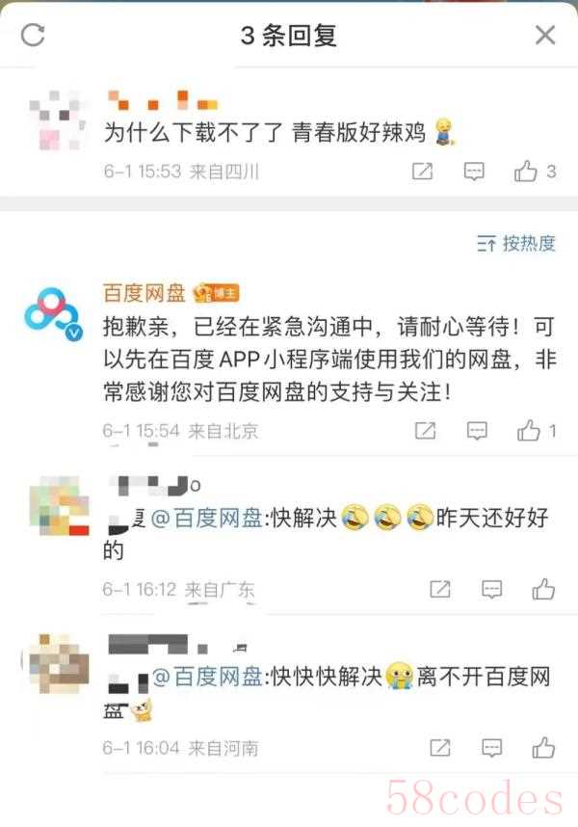578x827 pixels.
Task: Tap the @百度网盘 mention in 广东 reply
Action: 207,518
